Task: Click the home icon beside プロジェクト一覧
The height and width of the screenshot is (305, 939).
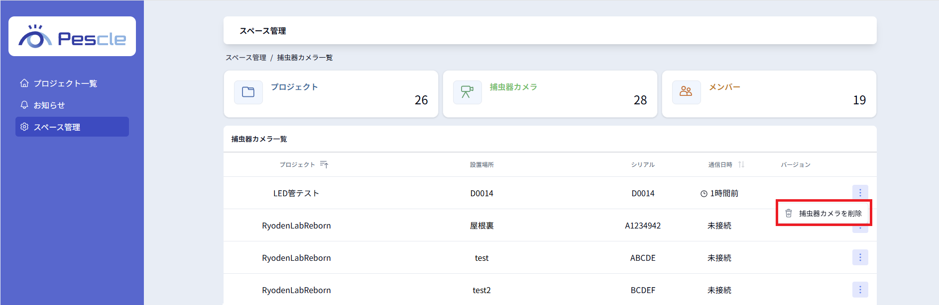Action: [24, 83]
